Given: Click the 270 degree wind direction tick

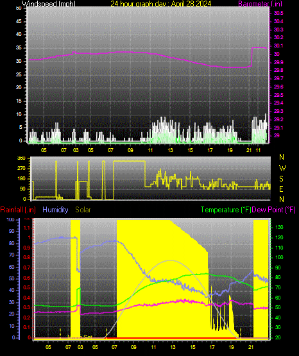Looking at the screenshot, I should coord(22,169).
